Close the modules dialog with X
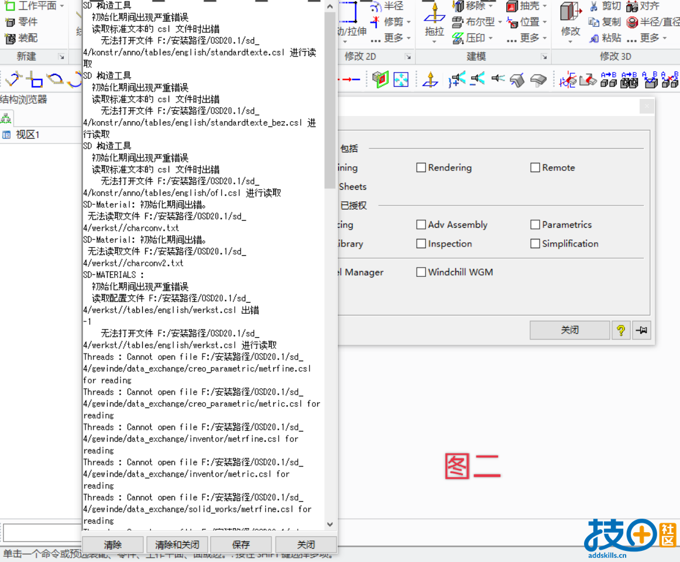This screenshot has width=680, height=562. [x=647, y=106]
